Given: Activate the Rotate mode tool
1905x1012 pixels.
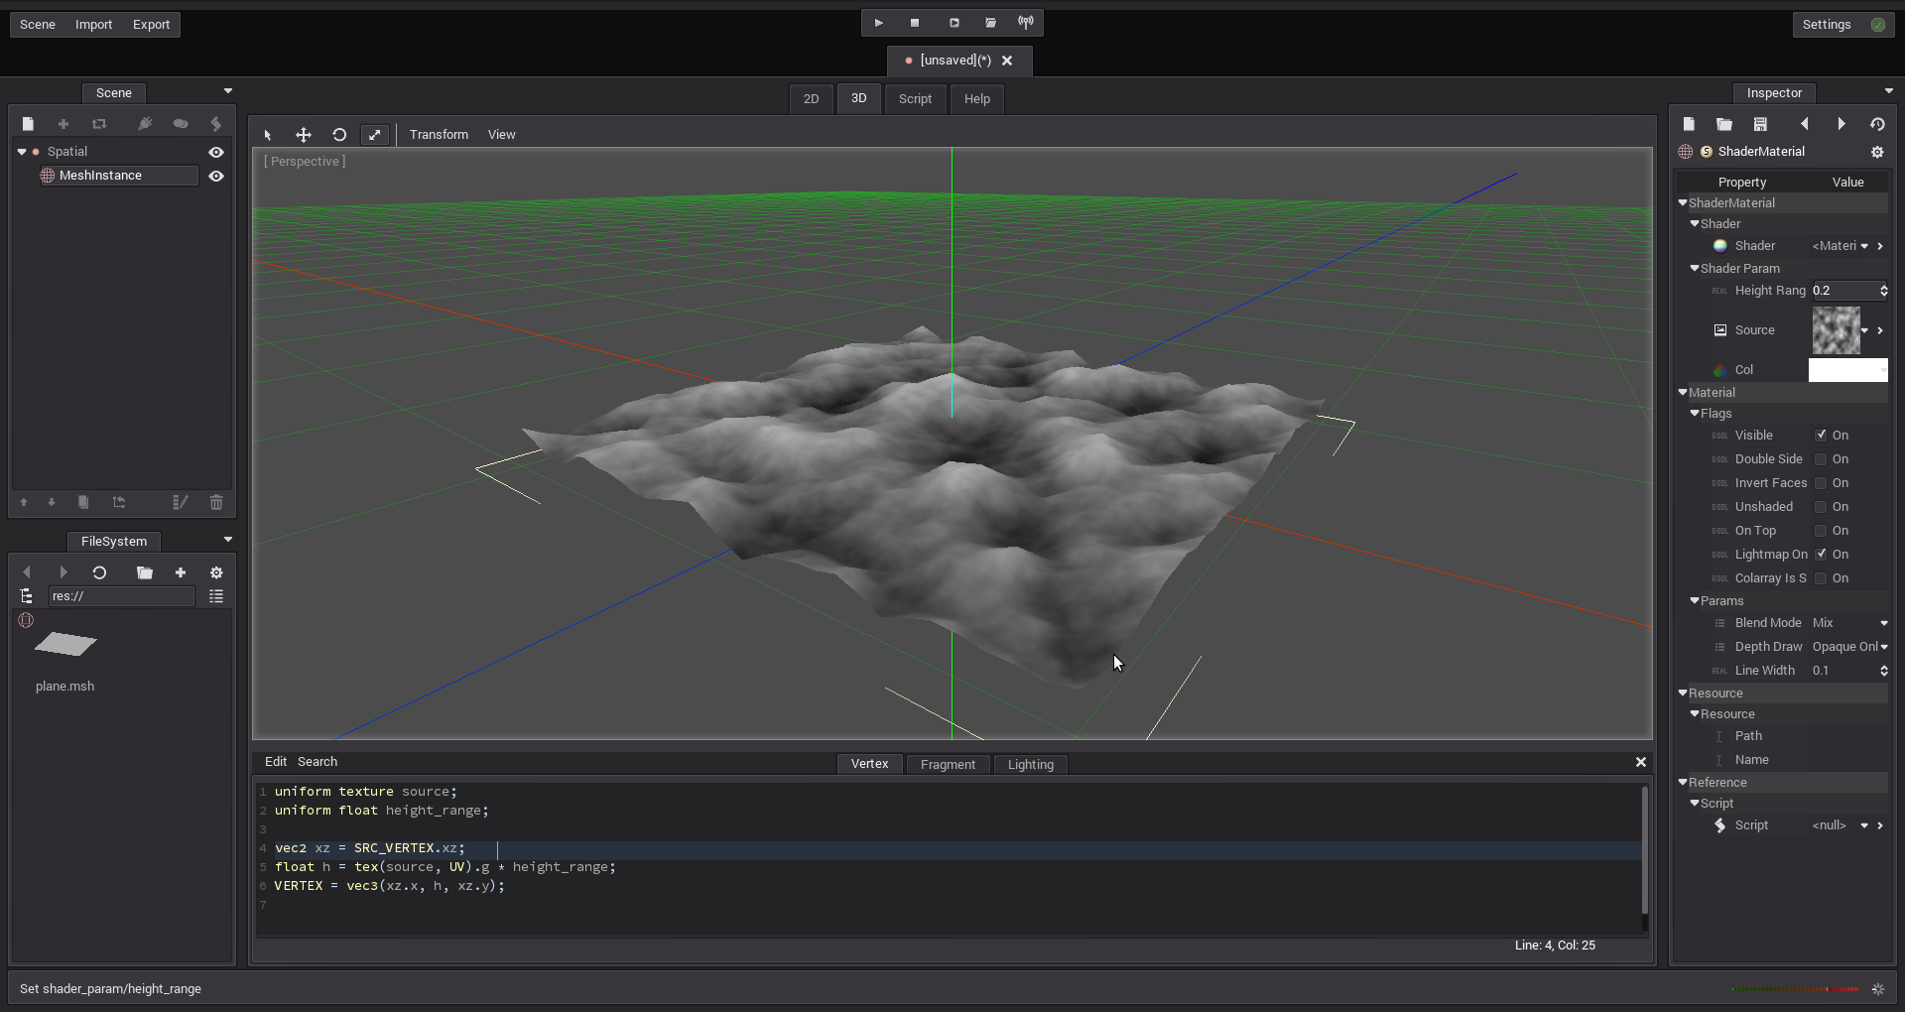Looking at the screenshot, I should pos(339,135).
